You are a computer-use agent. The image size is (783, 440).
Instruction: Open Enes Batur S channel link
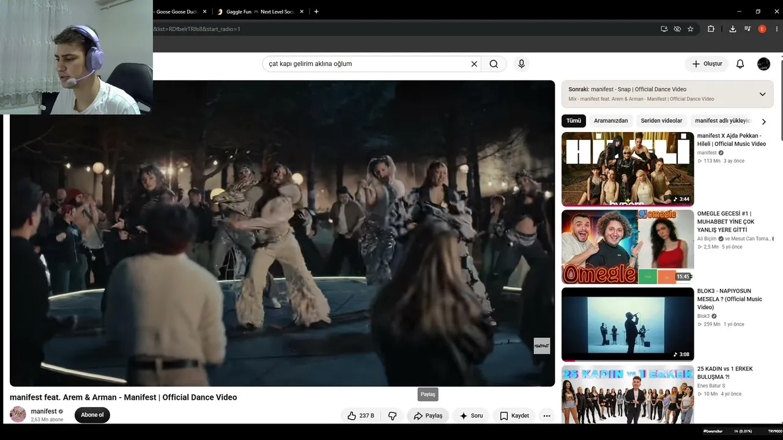point(711,386)
